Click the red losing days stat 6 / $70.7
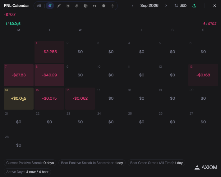Image resolution: width=221 pixels, height=177 pixels. (210, 24)
